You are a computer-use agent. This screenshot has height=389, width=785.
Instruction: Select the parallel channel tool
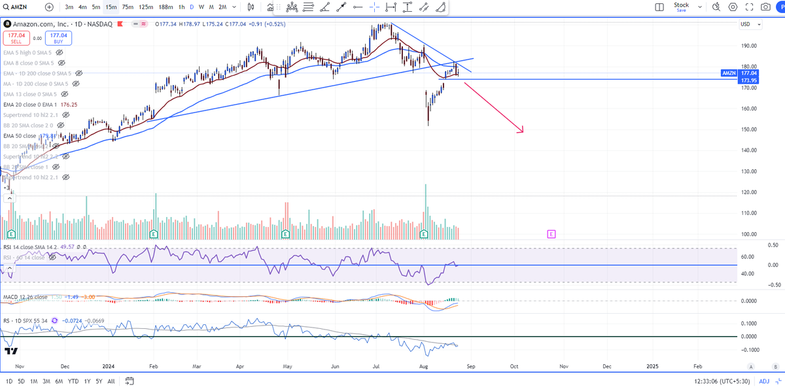point(424,7)
